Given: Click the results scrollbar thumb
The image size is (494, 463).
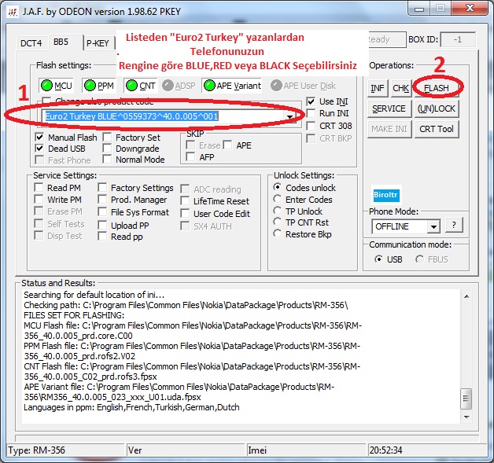Looking at the screenshot, I should 466,399.
